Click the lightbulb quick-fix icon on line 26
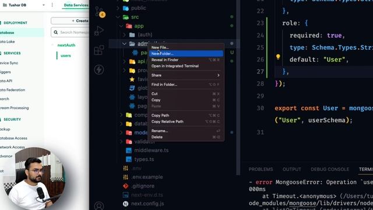373x210 pixels. [x=278, y=57]
